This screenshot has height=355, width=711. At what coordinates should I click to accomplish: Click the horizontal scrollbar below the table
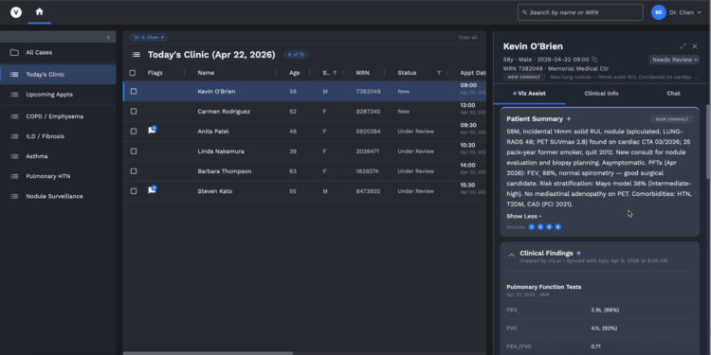[x=208, y=353]
